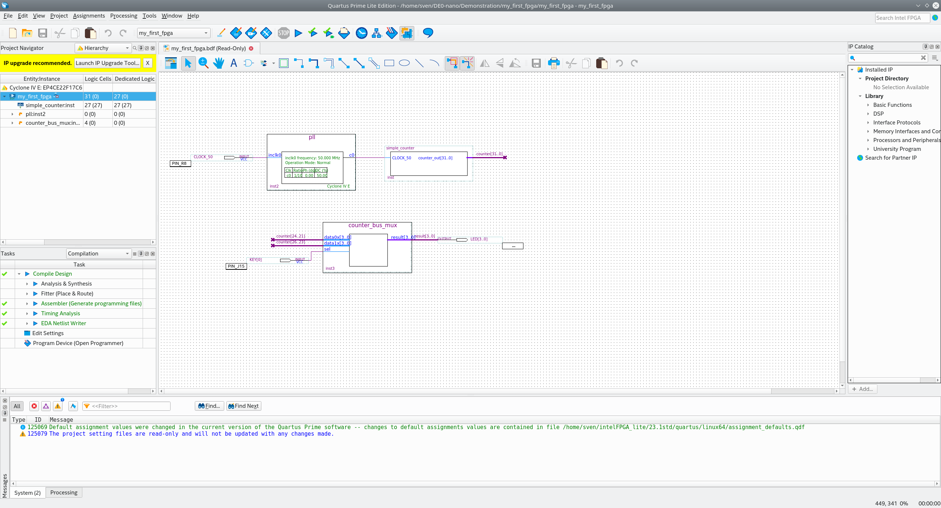Click Launch IP Upgrade Tool button

(107, 63)
